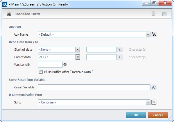Click the variable V icon for Start of data
Image resolution: width=174 pixels, height=122 pixels.
tap(120, 50)
